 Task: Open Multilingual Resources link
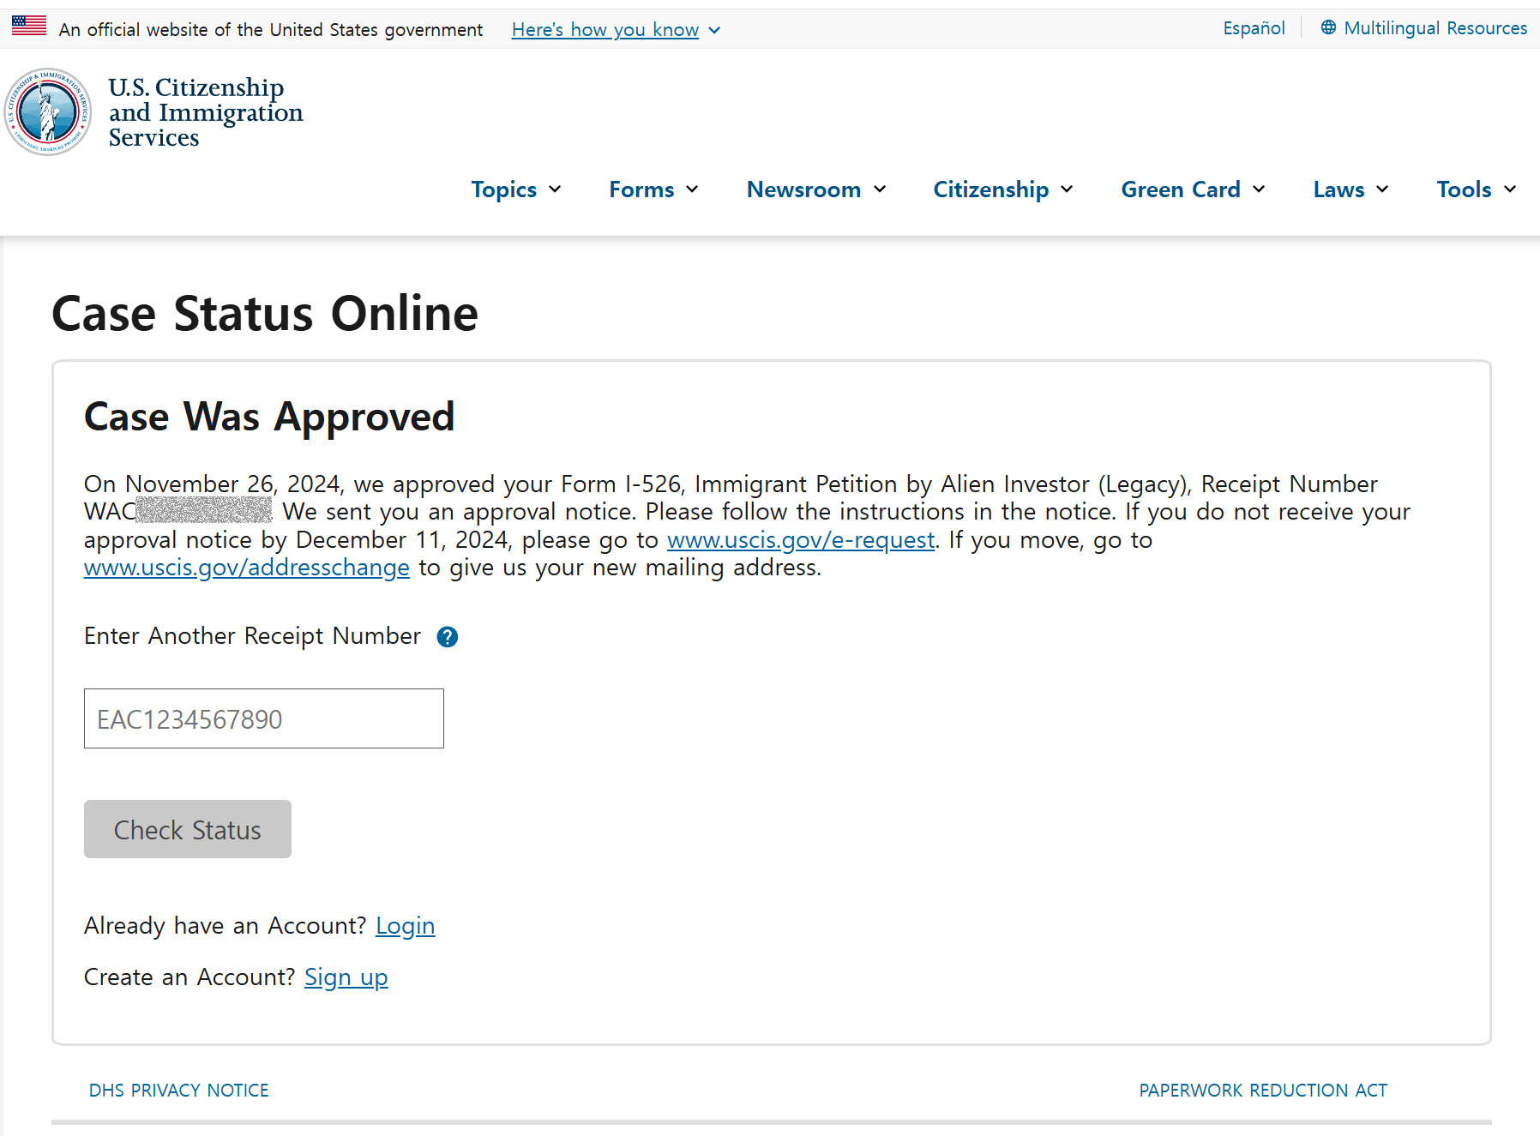point(1424,28)
